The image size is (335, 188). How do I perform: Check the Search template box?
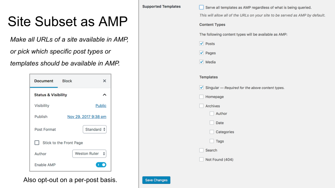[x=201, y=150]
